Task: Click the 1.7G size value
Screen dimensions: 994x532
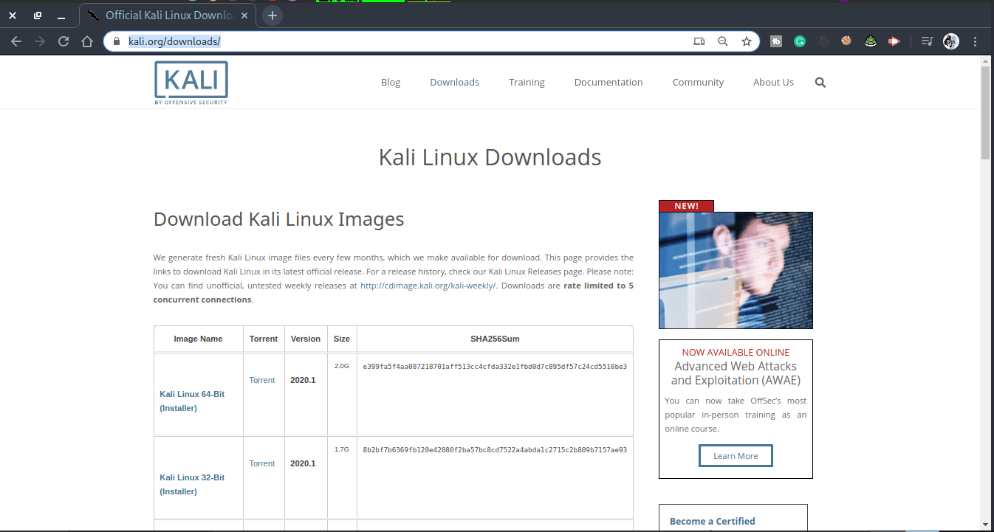Action: [342, 449]
